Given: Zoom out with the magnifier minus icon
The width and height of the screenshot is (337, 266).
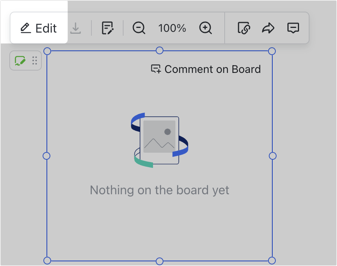Looking at the screenshot, I should pos(139,28).
